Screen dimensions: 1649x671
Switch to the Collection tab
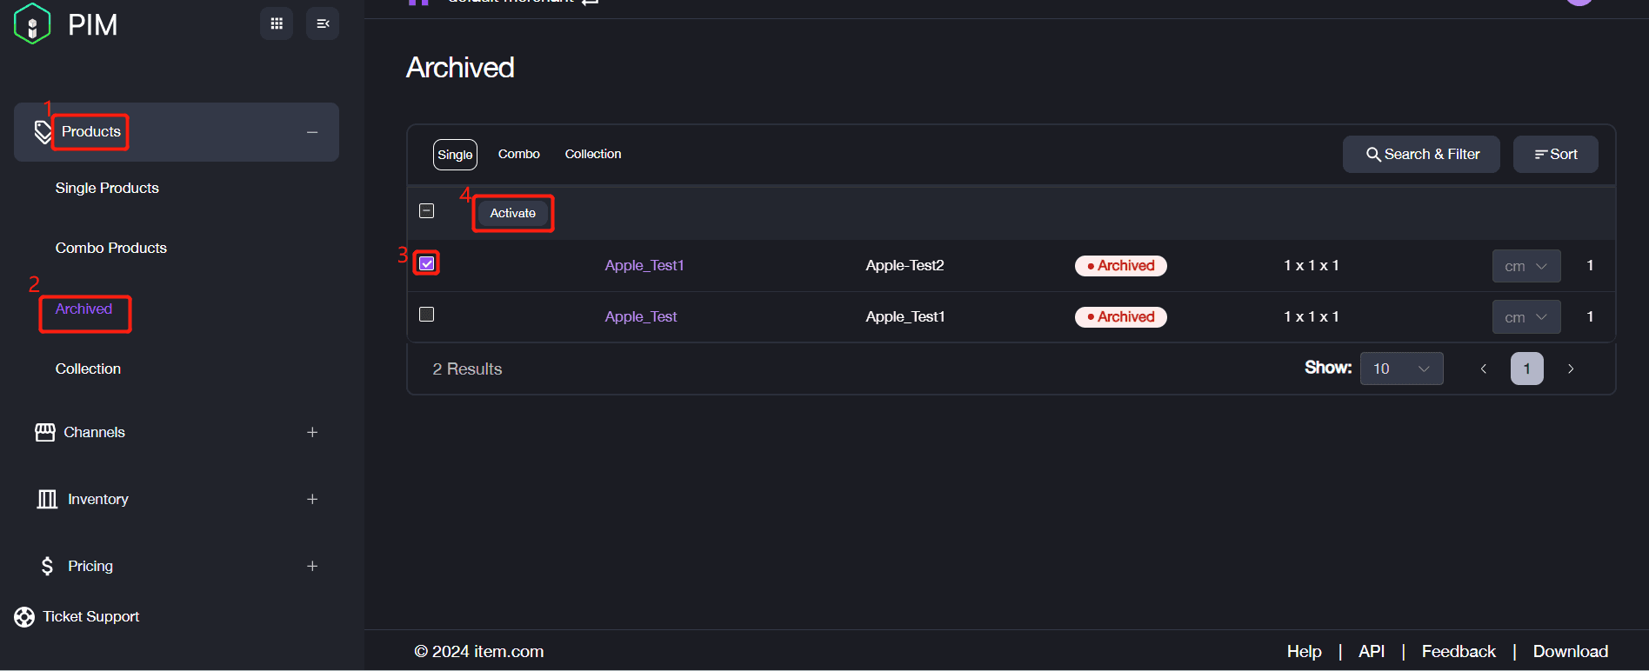[x=593, y=154]
